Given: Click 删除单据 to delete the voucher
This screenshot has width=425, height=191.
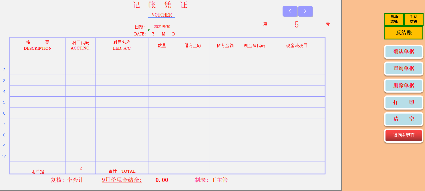Looking at the screenshot, I should click(x=404, y=85).
